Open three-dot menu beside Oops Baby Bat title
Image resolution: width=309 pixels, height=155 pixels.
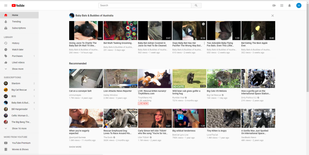pyautogui.click(x=204, y=43)
